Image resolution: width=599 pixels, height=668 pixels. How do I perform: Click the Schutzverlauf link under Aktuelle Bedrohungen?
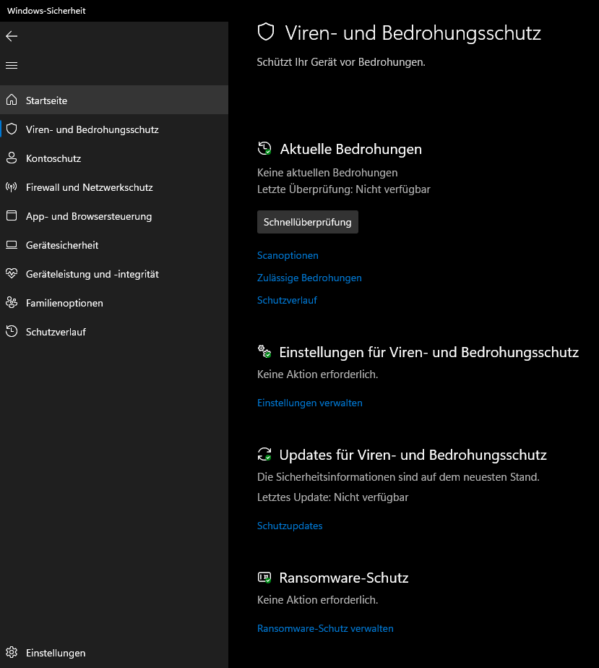(x=287, y=300)
